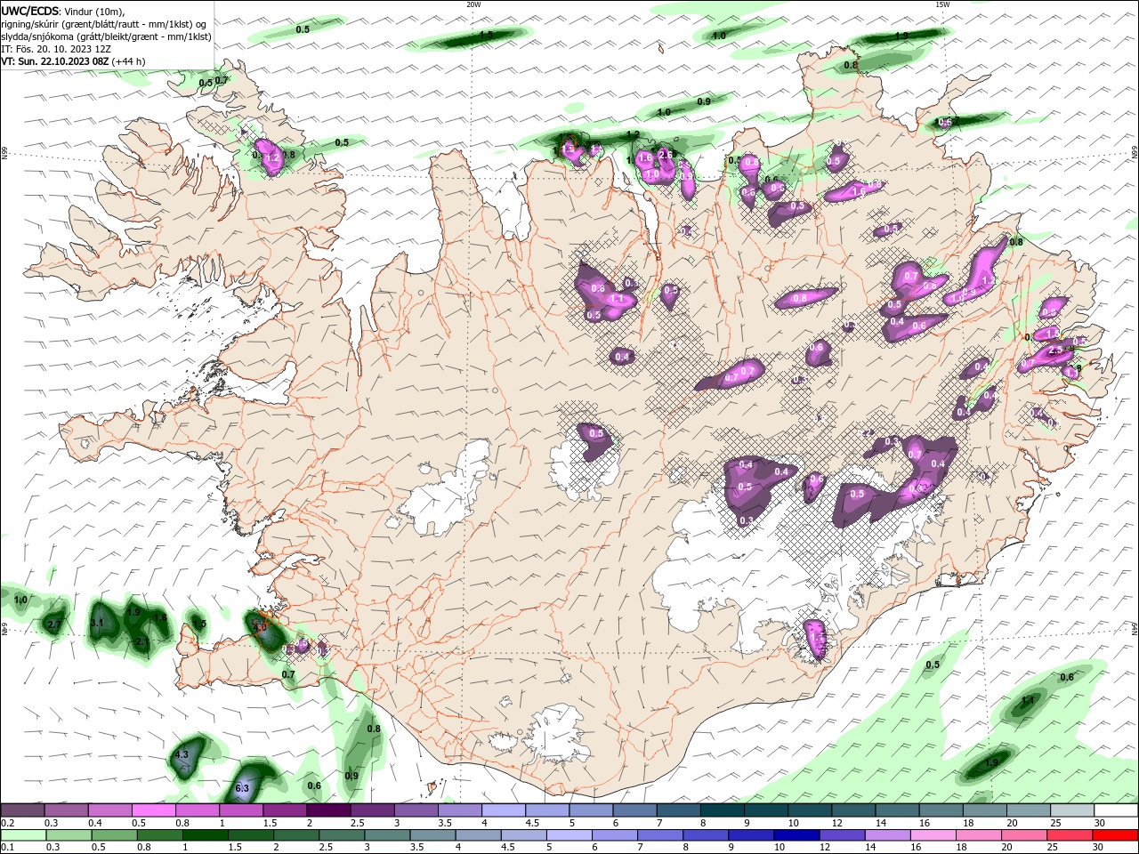Click the 'UWC/ECDS: Vindur (10m),' title line
The image size is (1139, 854).
point(63,11)
